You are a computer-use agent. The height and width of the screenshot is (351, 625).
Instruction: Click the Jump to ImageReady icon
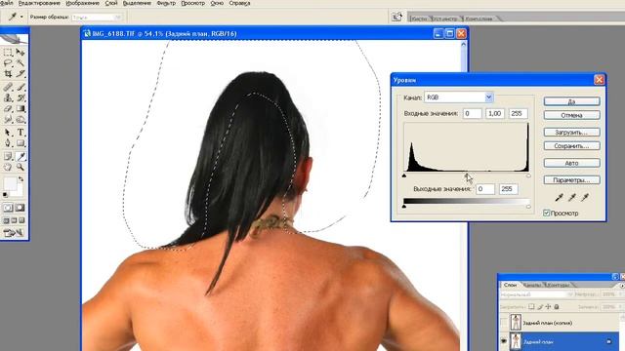point(14,233)
